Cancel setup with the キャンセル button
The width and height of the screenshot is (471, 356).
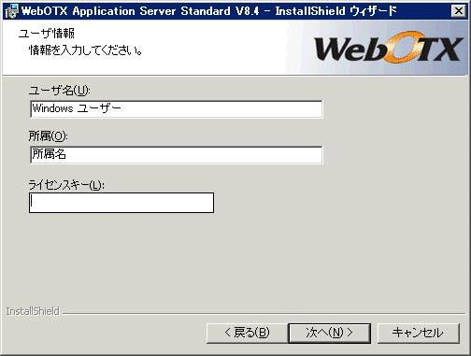(419, 333)
